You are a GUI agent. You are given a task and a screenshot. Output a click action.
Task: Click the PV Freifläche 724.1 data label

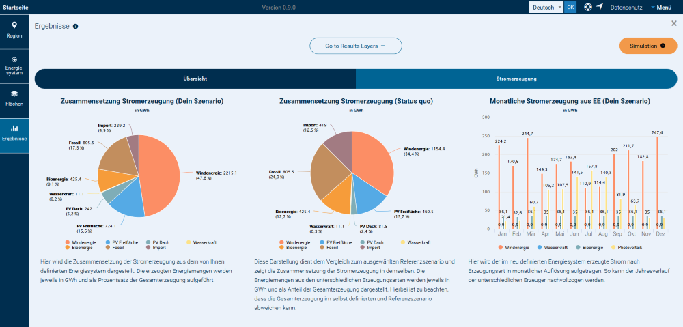click(x=97, y=228)
